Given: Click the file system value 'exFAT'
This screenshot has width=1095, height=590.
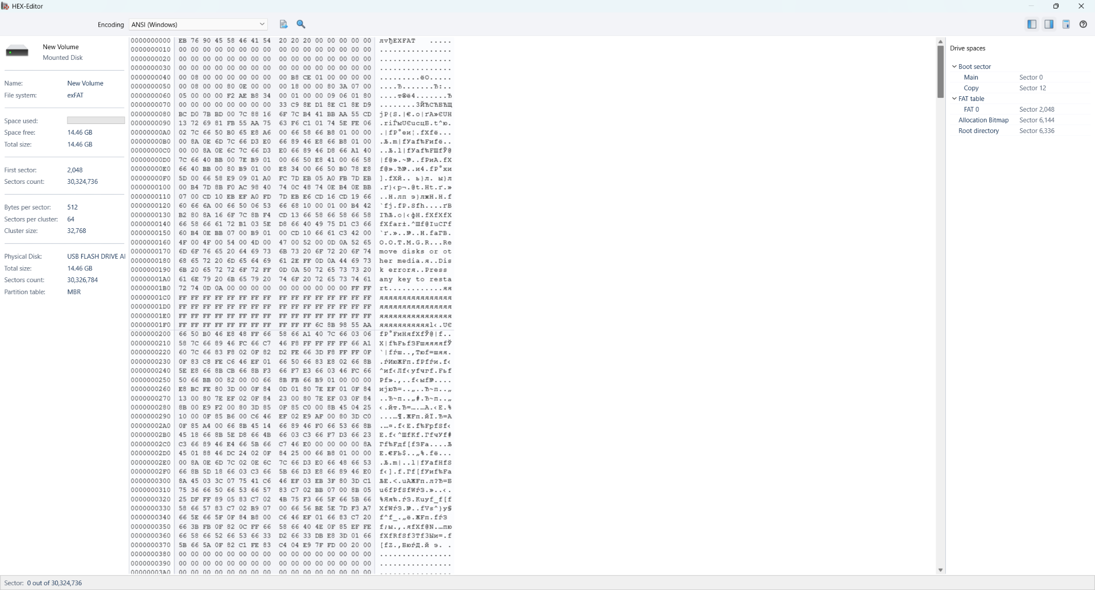Looking at the screenshot, I should tap(75, 96).
